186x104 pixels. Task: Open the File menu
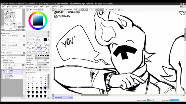pos(3,7)
